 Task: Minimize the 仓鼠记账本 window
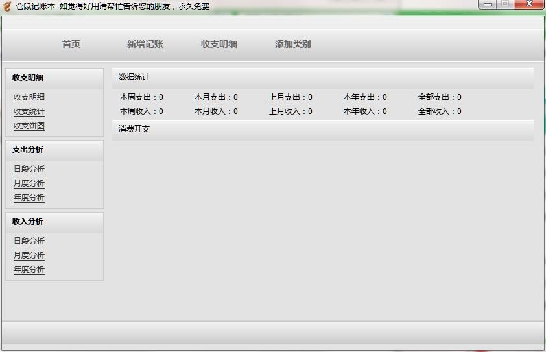488,5
